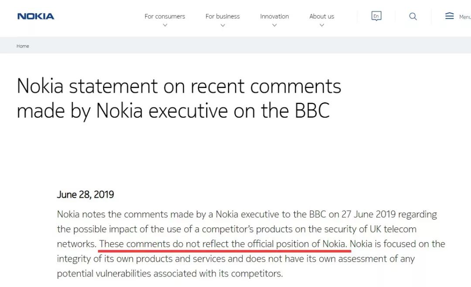
Task: Select the About us menu label
Action: (x=322, y=17)
